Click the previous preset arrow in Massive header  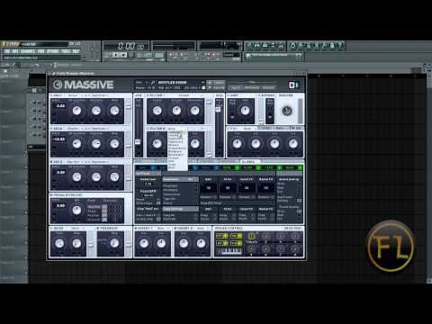pos(210,82)
